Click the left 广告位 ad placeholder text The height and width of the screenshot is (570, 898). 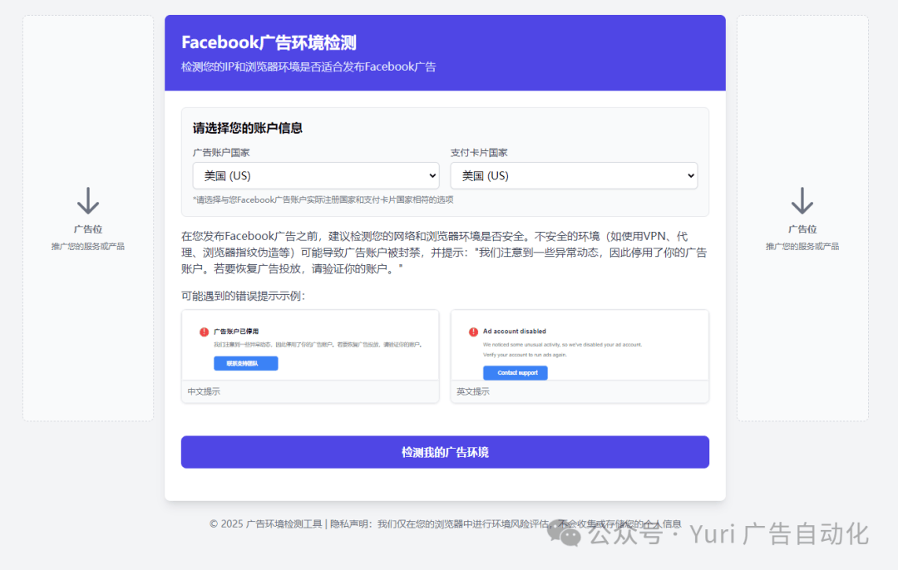88,229
